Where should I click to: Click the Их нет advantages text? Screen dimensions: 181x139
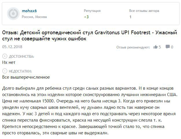pyautogui.click(x=9, y=62)
